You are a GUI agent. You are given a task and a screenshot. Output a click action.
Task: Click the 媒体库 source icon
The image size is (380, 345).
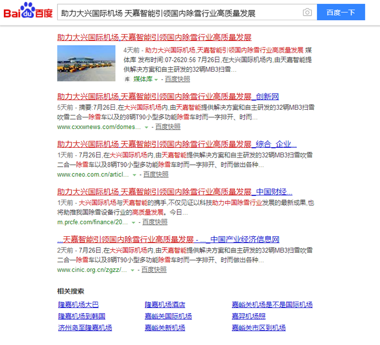click(x=127, y=79)
